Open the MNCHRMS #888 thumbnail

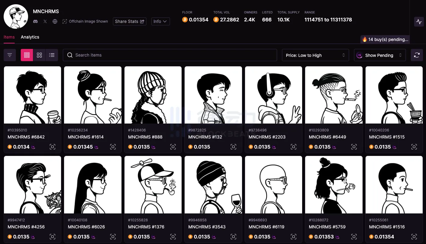(153, 95)
